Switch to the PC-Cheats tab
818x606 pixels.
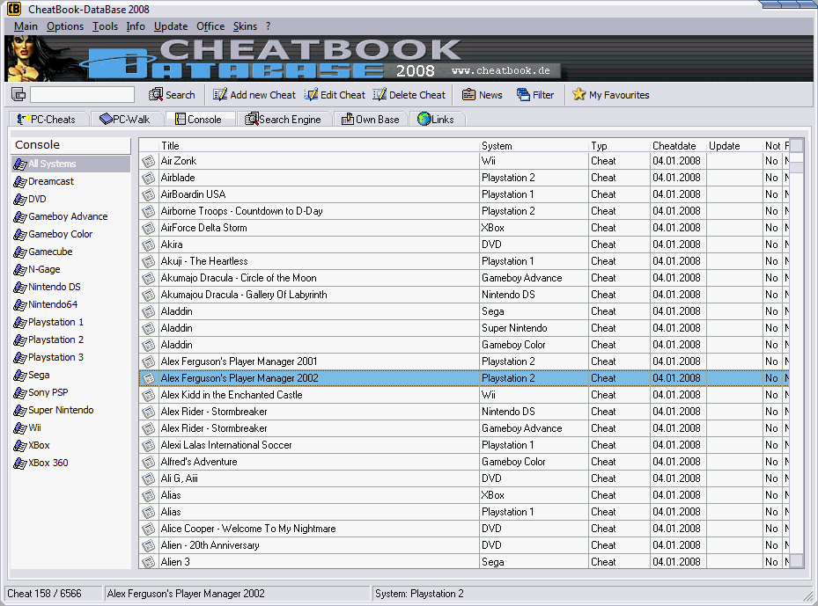(x=48, y=120)
